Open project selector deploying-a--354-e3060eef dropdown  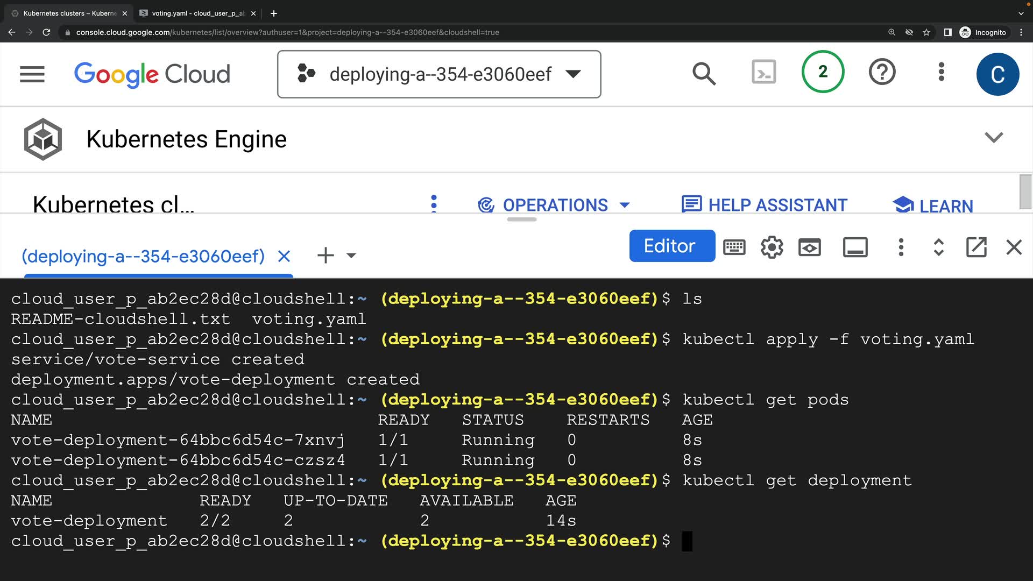tap(439, 74)
